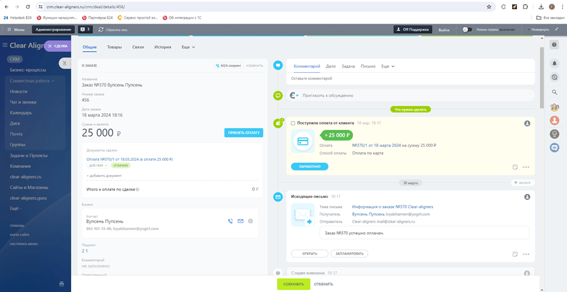Click the Выйти link in admin bar

(444, 30)
